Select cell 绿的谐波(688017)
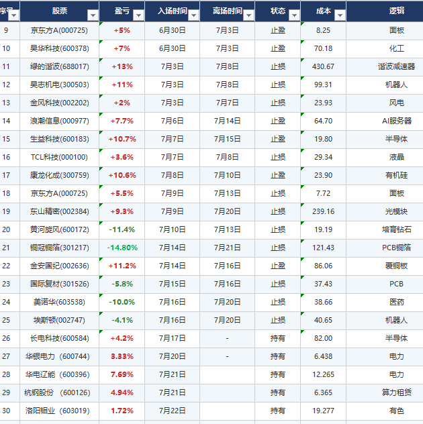This screenshot has width=423, height=424. pyautogui.click(x=59, y=66)
